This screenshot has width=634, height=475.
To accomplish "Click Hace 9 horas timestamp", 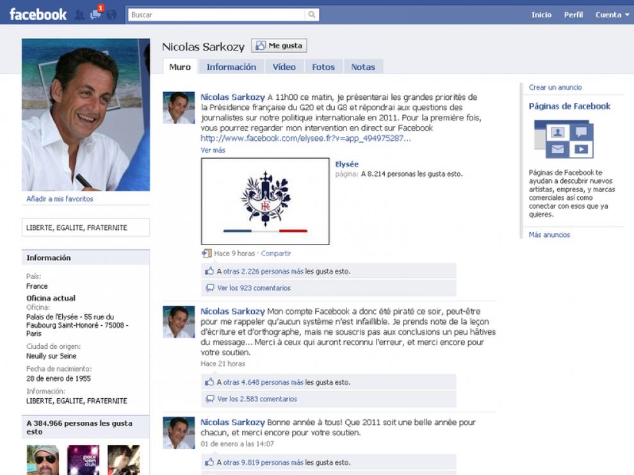I will coord(234,254).
